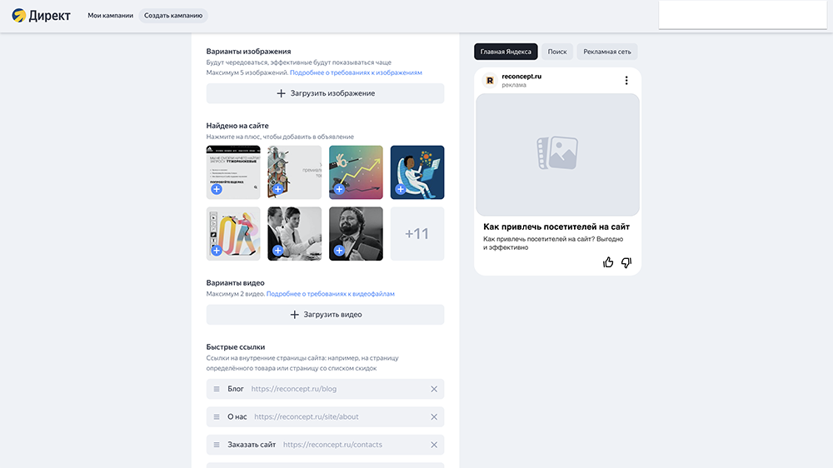
Task: Click the thumbs up icon in ad preview
Action: click(x=608, y=262)
